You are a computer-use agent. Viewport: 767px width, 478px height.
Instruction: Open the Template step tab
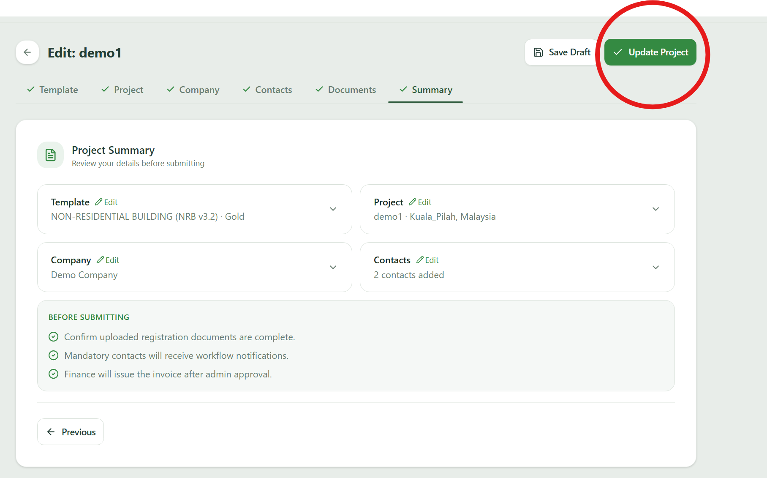pos(52,90)
